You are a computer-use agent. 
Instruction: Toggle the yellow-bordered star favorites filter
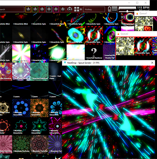(28, 9)
